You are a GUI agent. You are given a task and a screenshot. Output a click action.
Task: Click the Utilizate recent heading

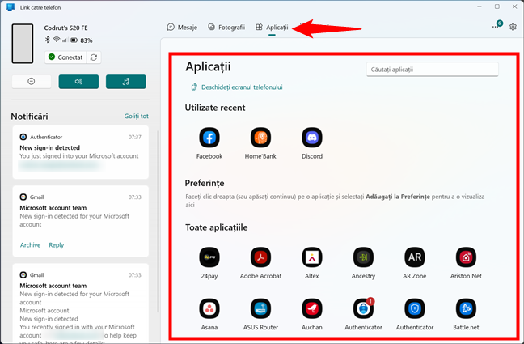click(215, 108)
